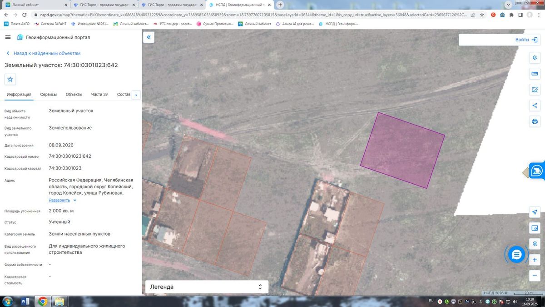
Task: Open the Части ЗУ tab
Action: tap(99, 95)
